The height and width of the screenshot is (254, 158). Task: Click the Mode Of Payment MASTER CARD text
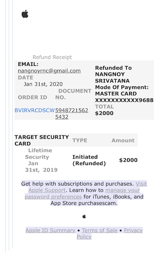pyautogui.click(x=122, y=90)
